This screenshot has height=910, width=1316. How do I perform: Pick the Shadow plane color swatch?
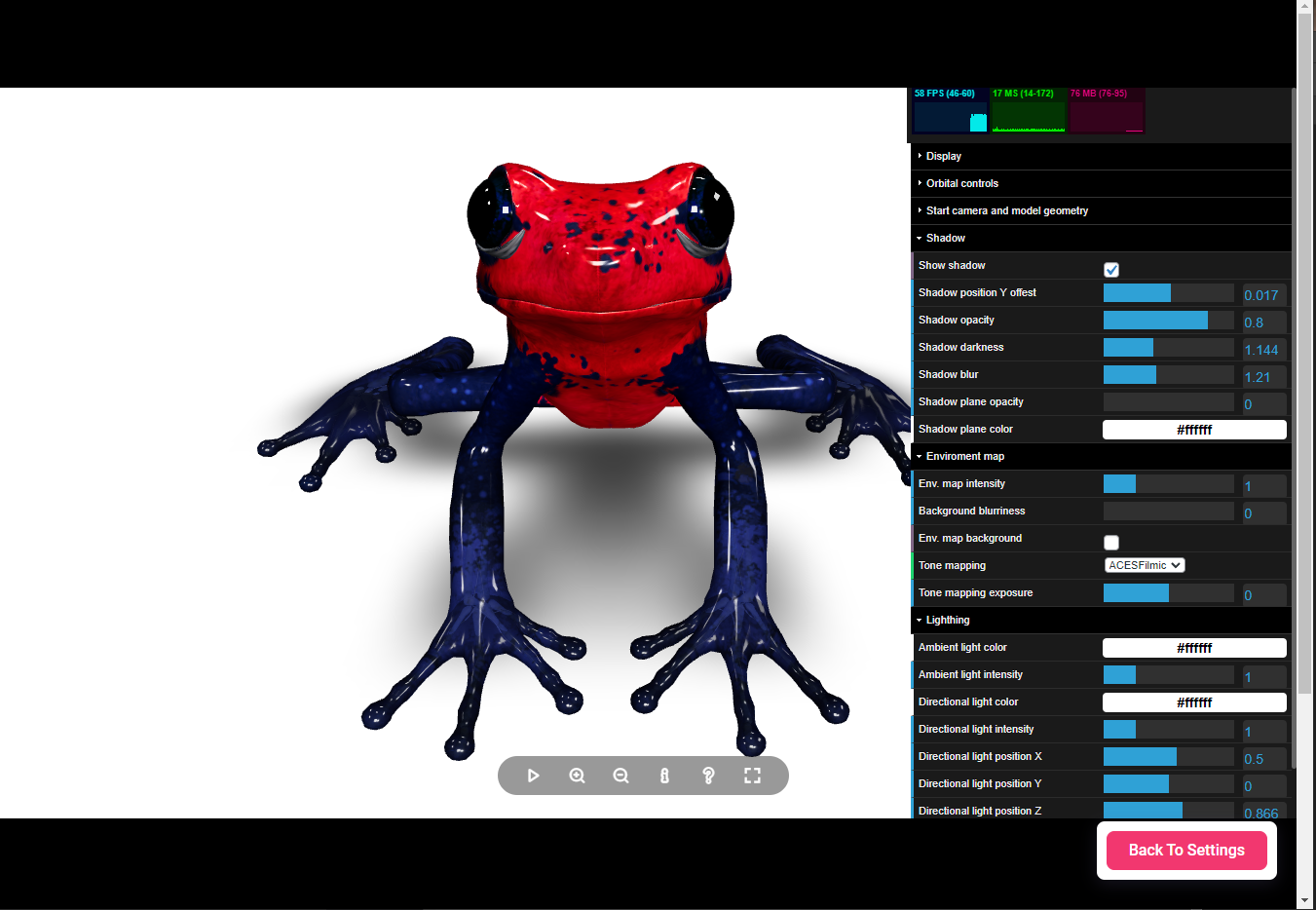click(x=1194, y=429)
